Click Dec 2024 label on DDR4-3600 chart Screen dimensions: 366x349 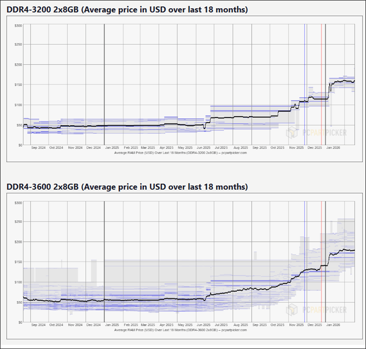(94, 325)
